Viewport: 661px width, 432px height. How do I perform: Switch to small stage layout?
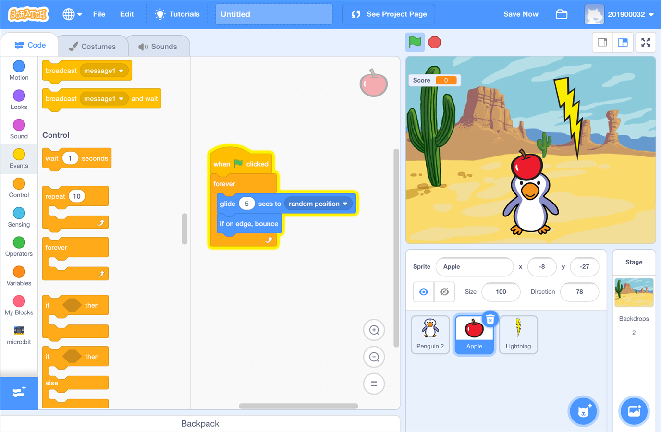coord(602,43)
